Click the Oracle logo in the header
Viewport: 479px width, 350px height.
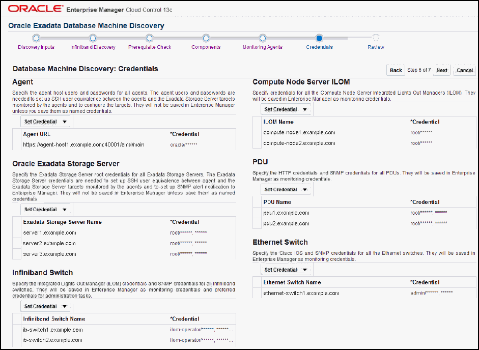coord(36,9)
